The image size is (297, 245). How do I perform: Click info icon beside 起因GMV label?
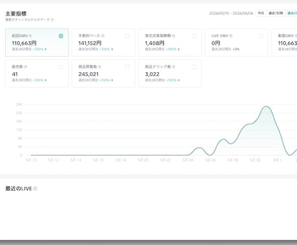click(x=30, y=35)
